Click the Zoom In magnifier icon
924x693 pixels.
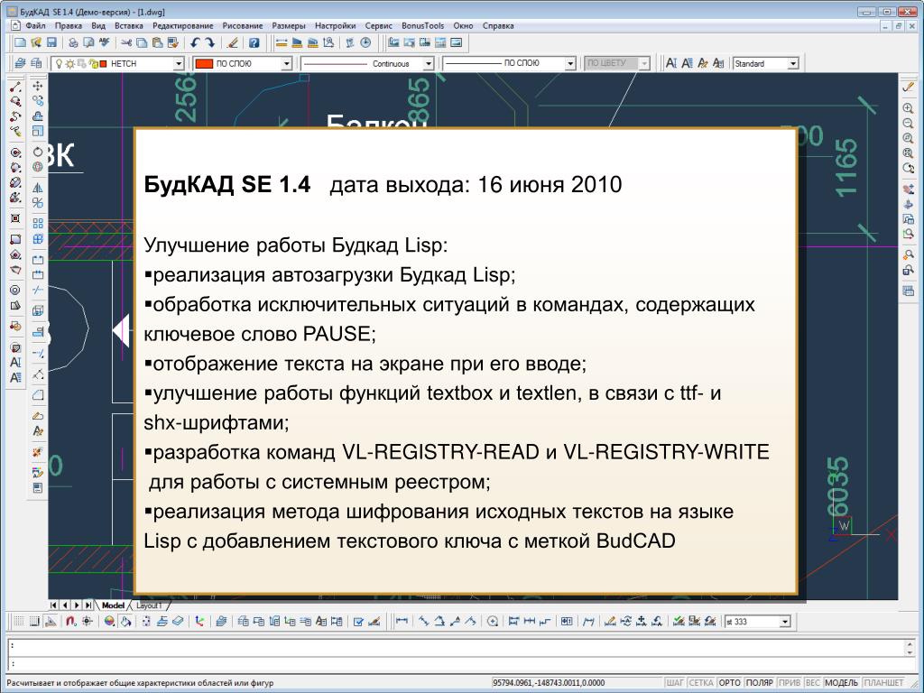(x=908, y=108)
